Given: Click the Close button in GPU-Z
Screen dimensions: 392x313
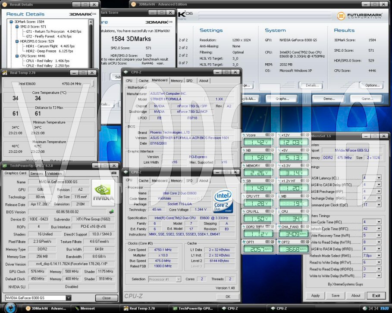Looking at the screenshot, I should pos(106,298).
